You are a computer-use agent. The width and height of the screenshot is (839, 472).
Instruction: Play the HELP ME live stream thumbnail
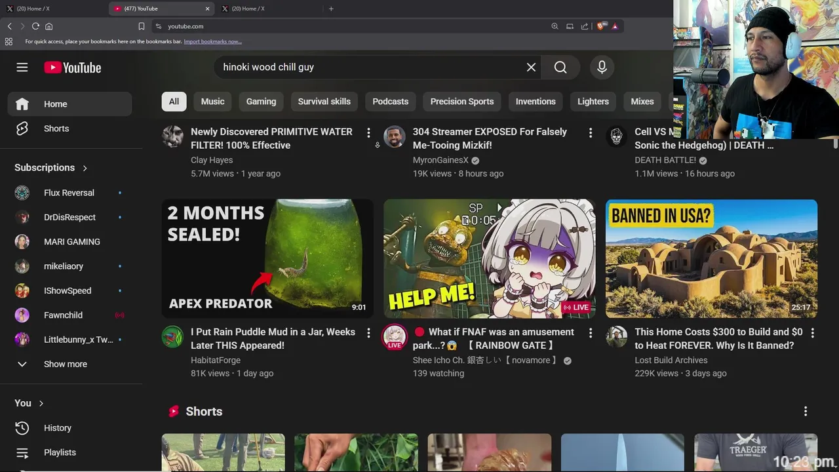tap(490, 259)
